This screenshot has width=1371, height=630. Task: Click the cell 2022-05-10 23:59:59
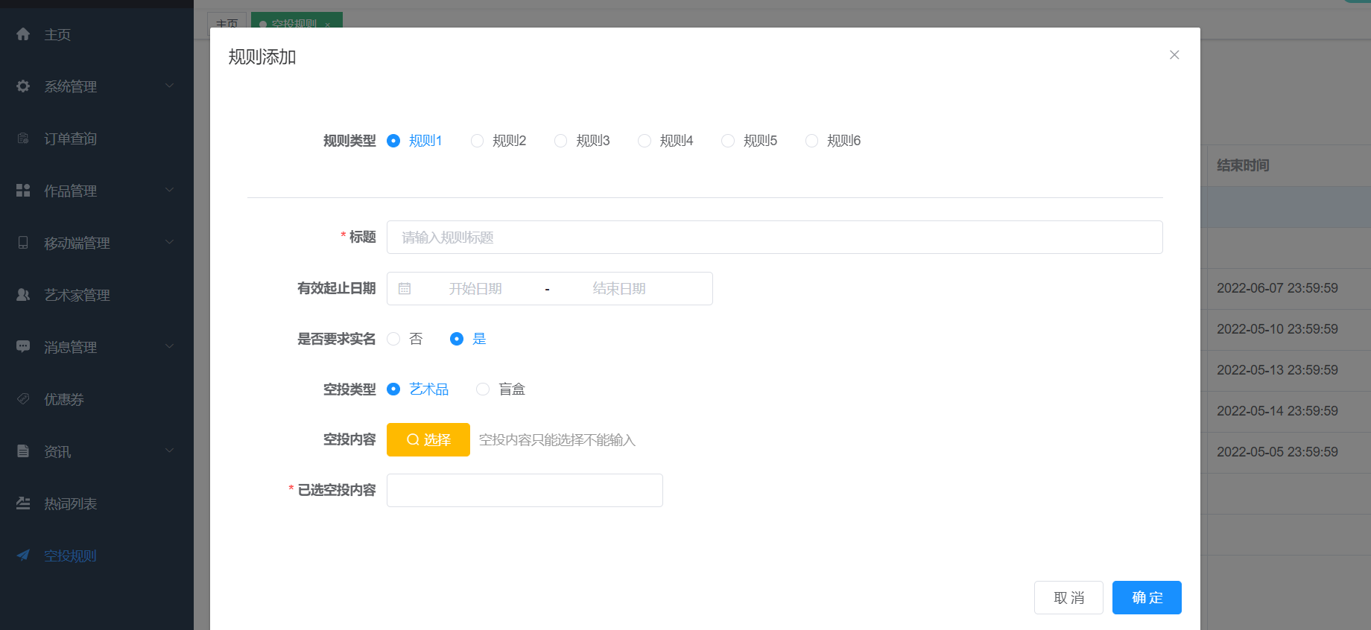[1277, 329]
